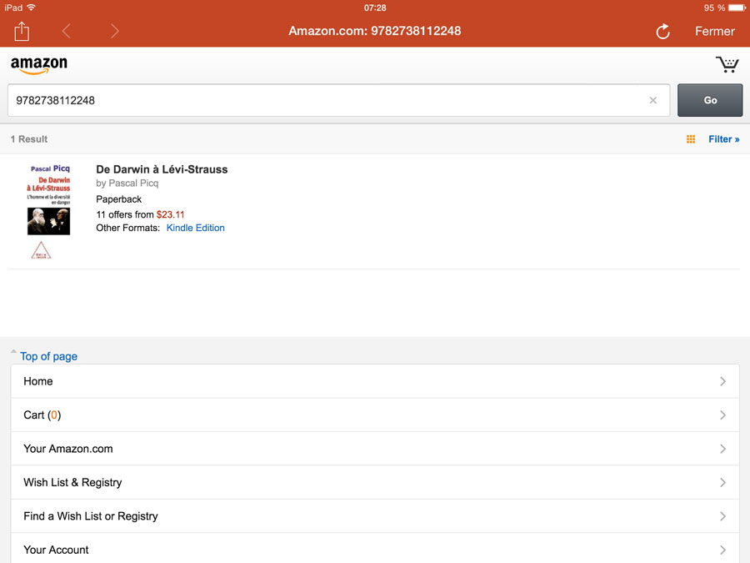Open Wish List & Registry row
This screenshot has height=563, width=750.
point(375,482)
